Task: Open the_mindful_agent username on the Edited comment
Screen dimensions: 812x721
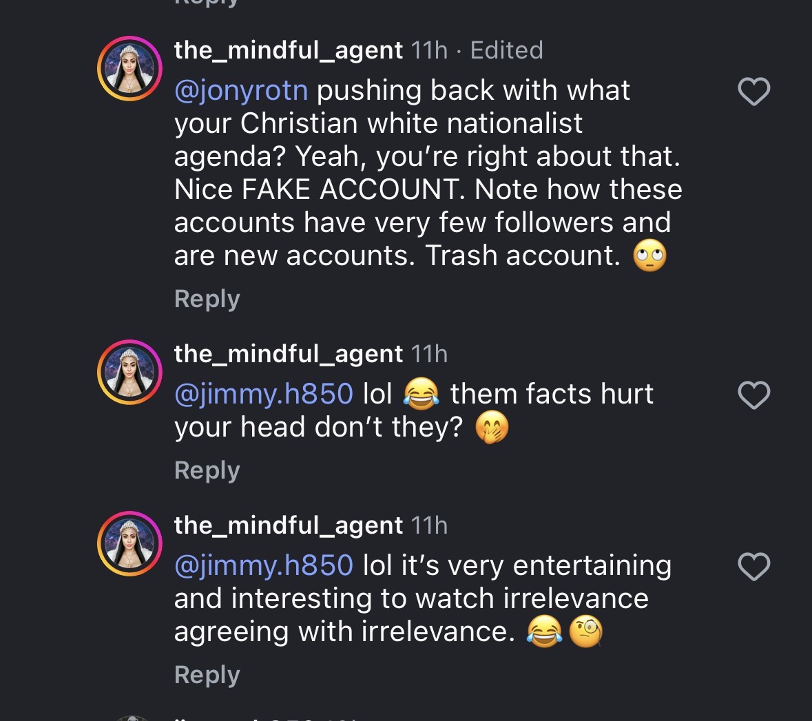Action: click(288, 50)
